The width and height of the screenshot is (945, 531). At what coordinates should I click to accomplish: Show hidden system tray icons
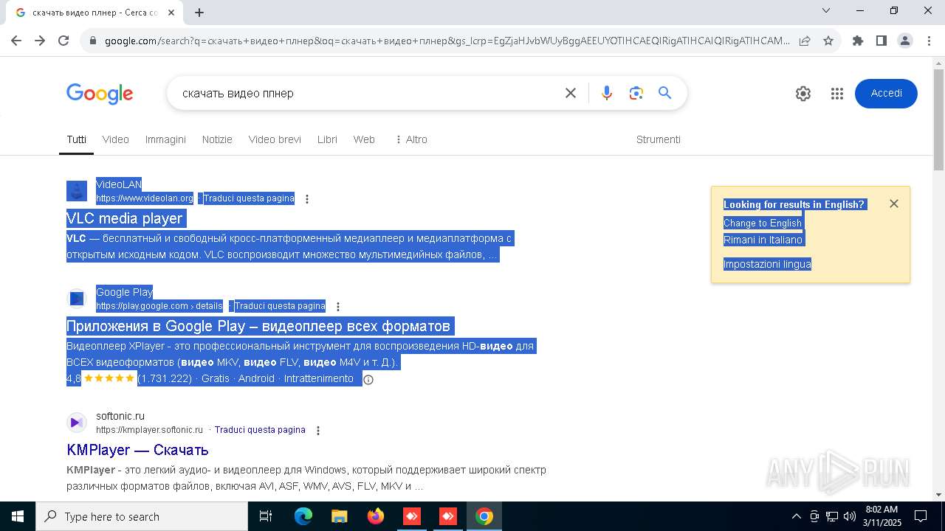click(796, 516)
